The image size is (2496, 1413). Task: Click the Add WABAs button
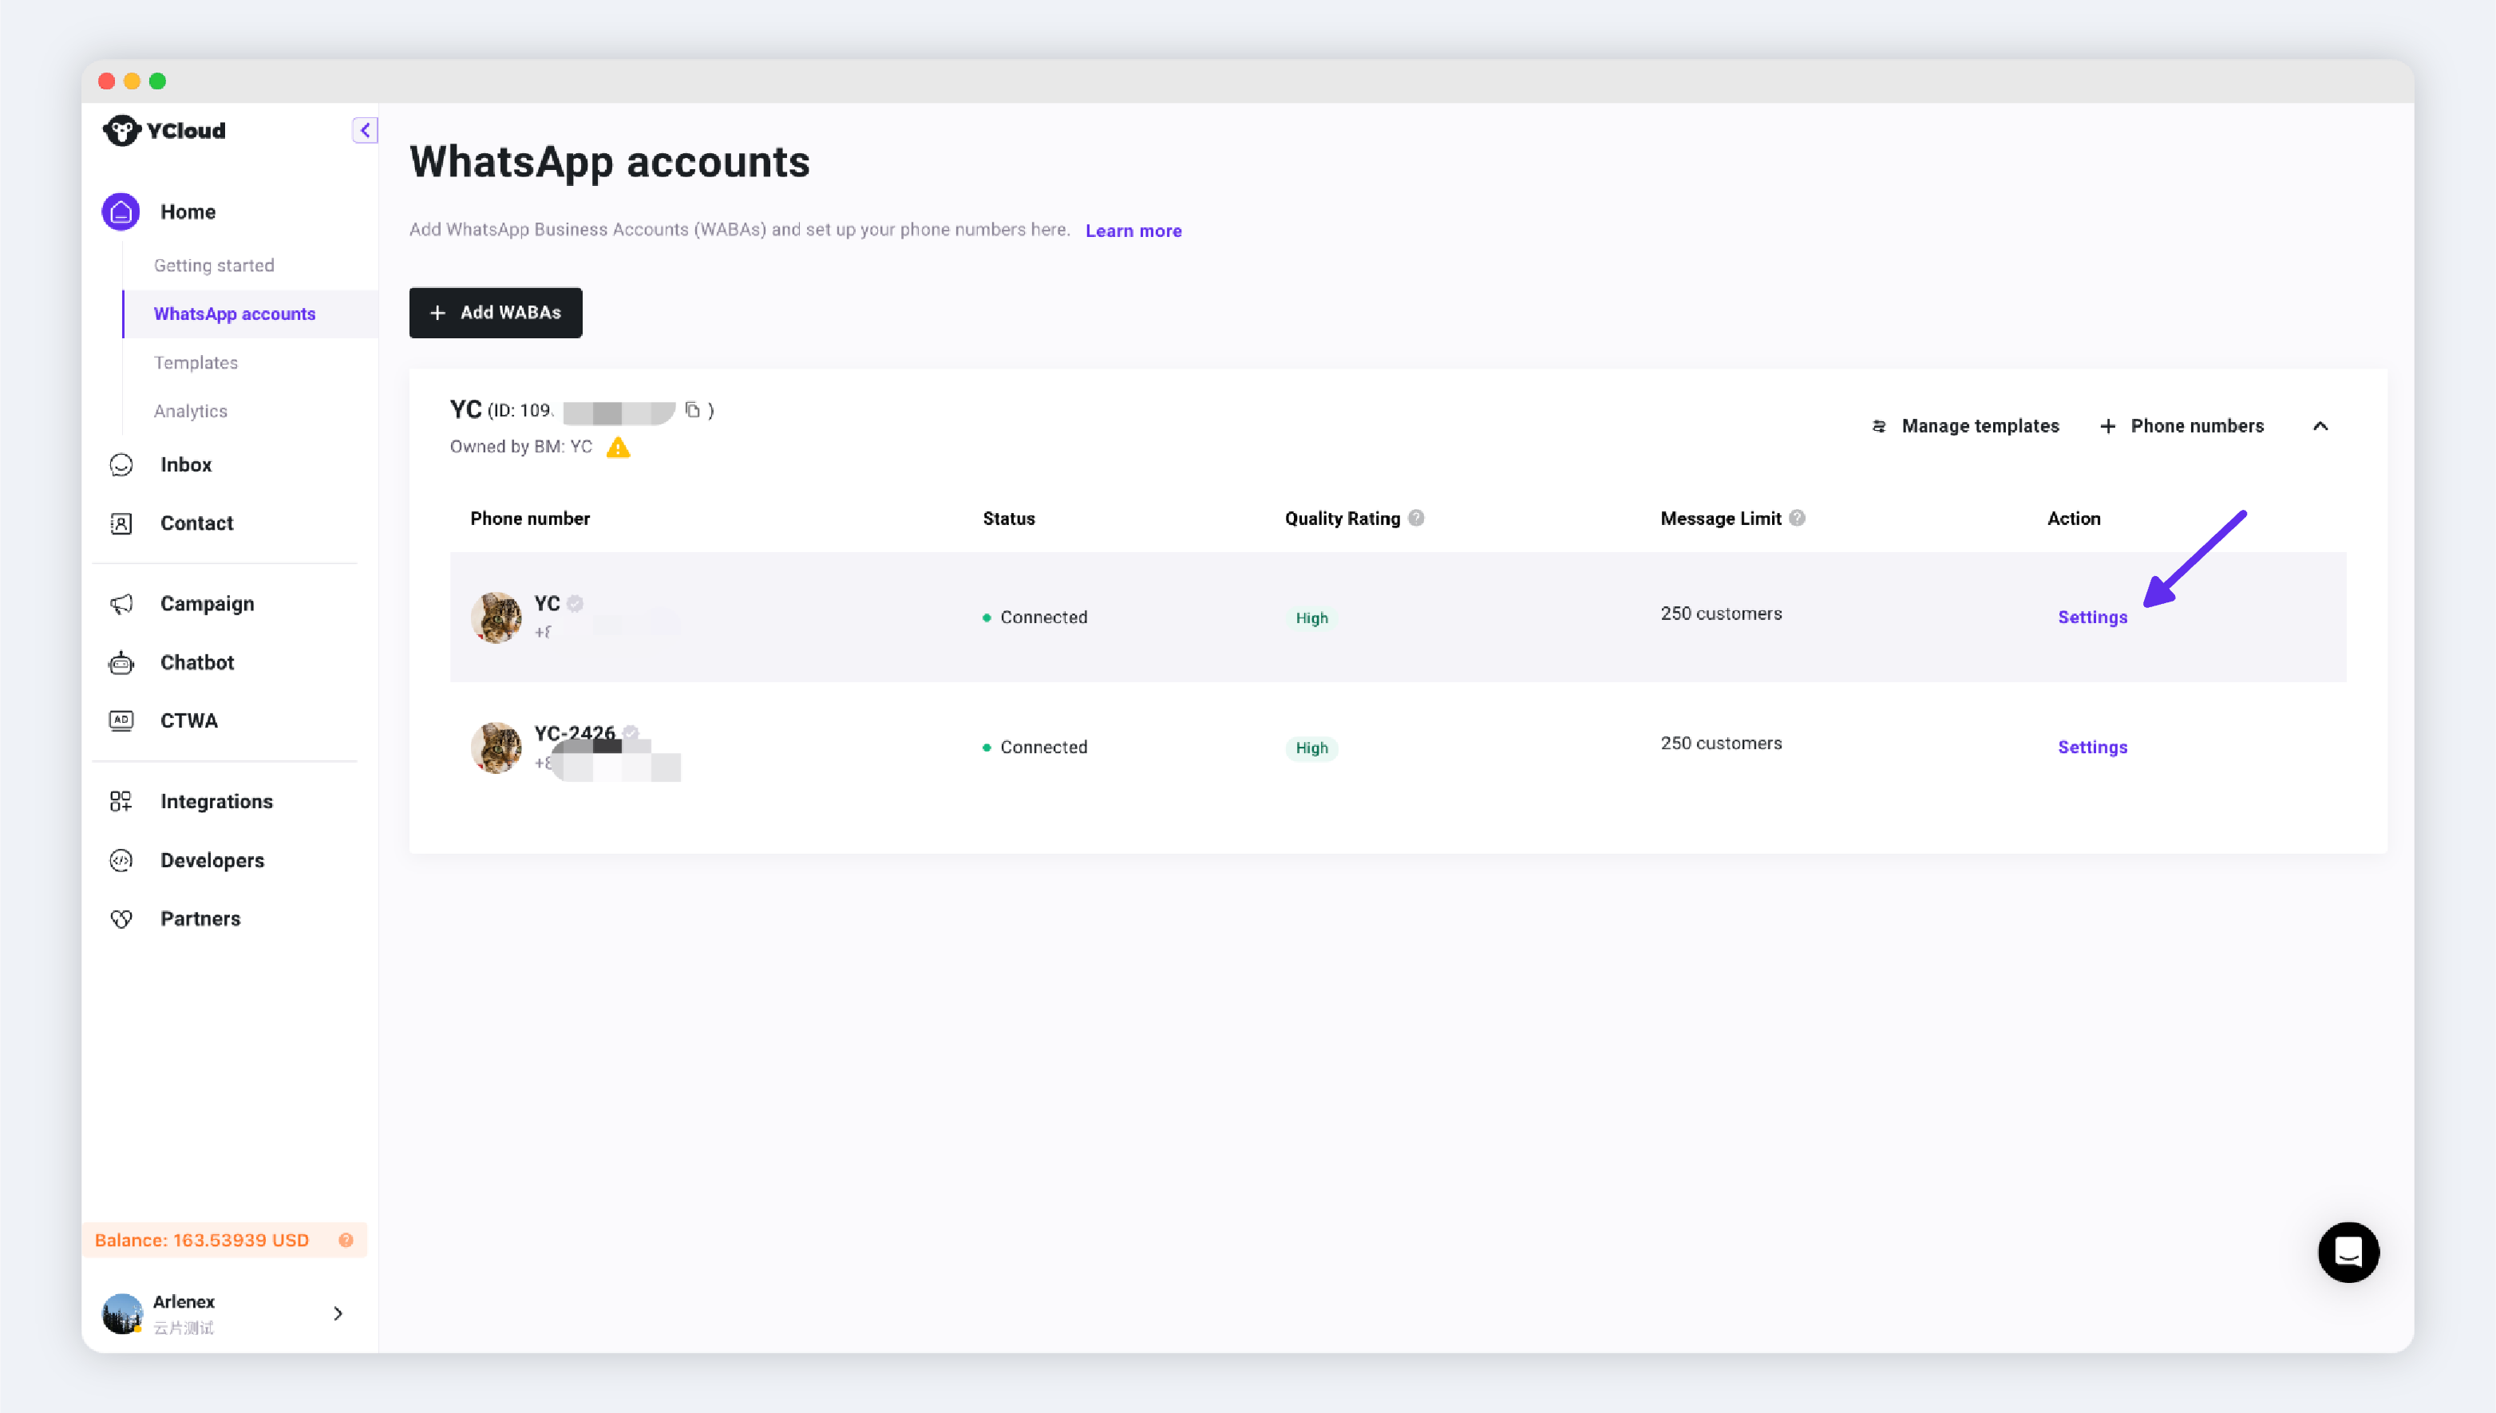pyautogui.click(x=495, y=313)
